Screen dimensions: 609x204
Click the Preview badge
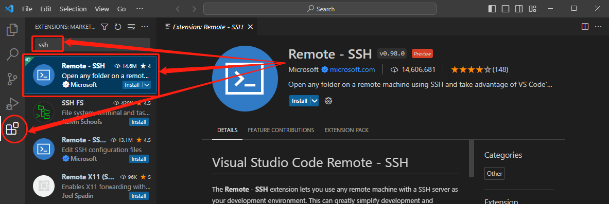(x=422, y=53)
